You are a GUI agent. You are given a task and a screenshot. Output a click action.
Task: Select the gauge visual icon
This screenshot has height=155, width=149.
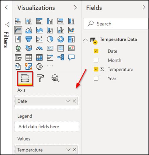tap(39, 48)
